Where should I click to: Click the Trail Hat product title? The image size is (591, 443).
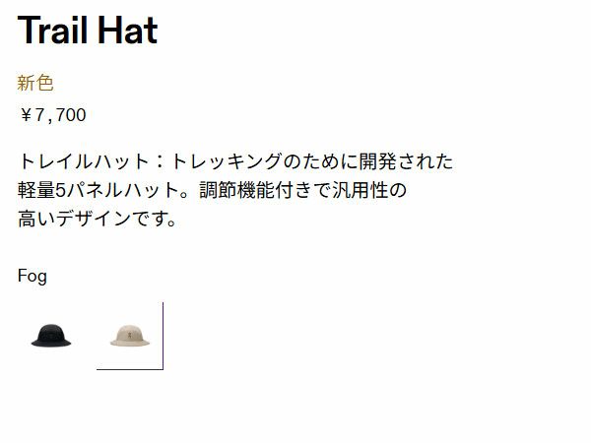tap(88, 31)
